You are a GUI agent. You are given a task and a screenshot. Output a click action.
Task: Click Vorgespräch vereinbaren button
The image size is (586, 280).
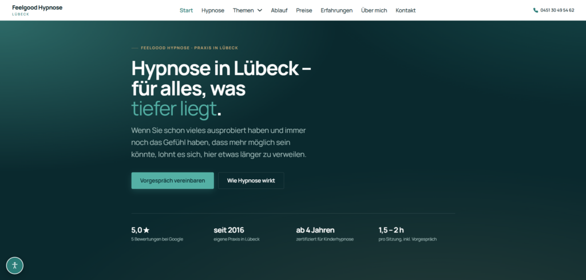click(x=173, y=180)
